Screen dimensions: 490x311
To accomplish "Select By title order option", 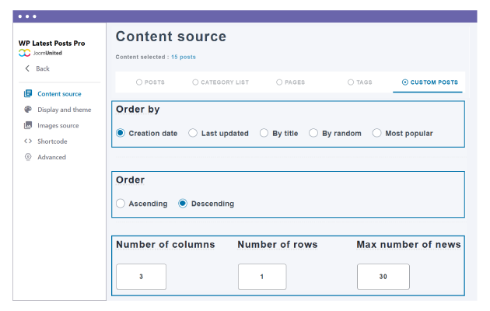I will (264, 133).
